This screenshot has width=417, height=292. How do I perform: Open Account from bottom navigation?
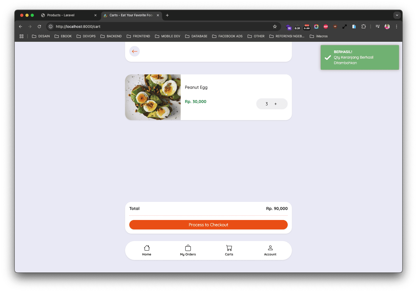(270, 250)
